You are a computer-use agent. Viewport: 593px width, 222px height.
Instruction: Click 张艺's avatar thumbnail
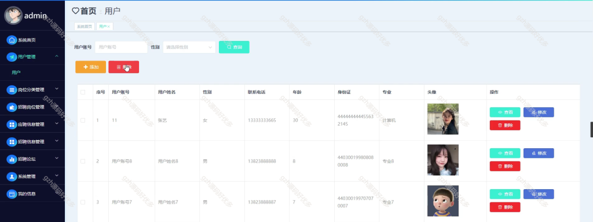443,119
